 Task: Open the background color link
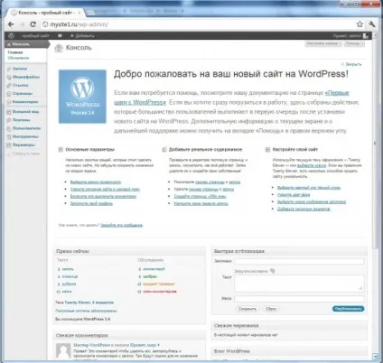pos(294,195)
